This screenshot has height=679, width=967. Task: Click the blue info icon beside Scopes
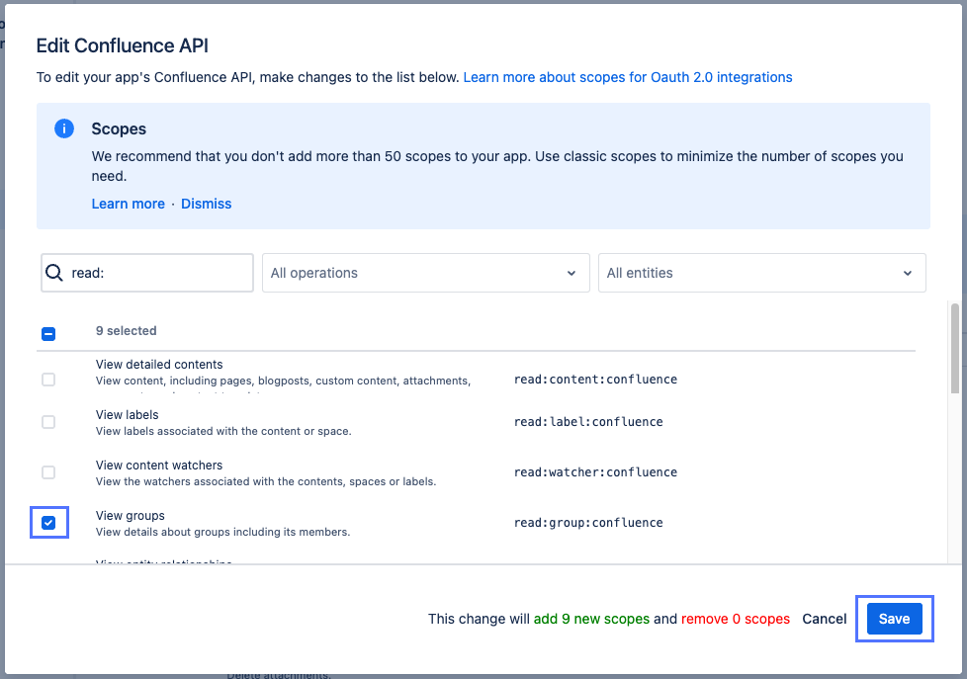coord(64,128)
